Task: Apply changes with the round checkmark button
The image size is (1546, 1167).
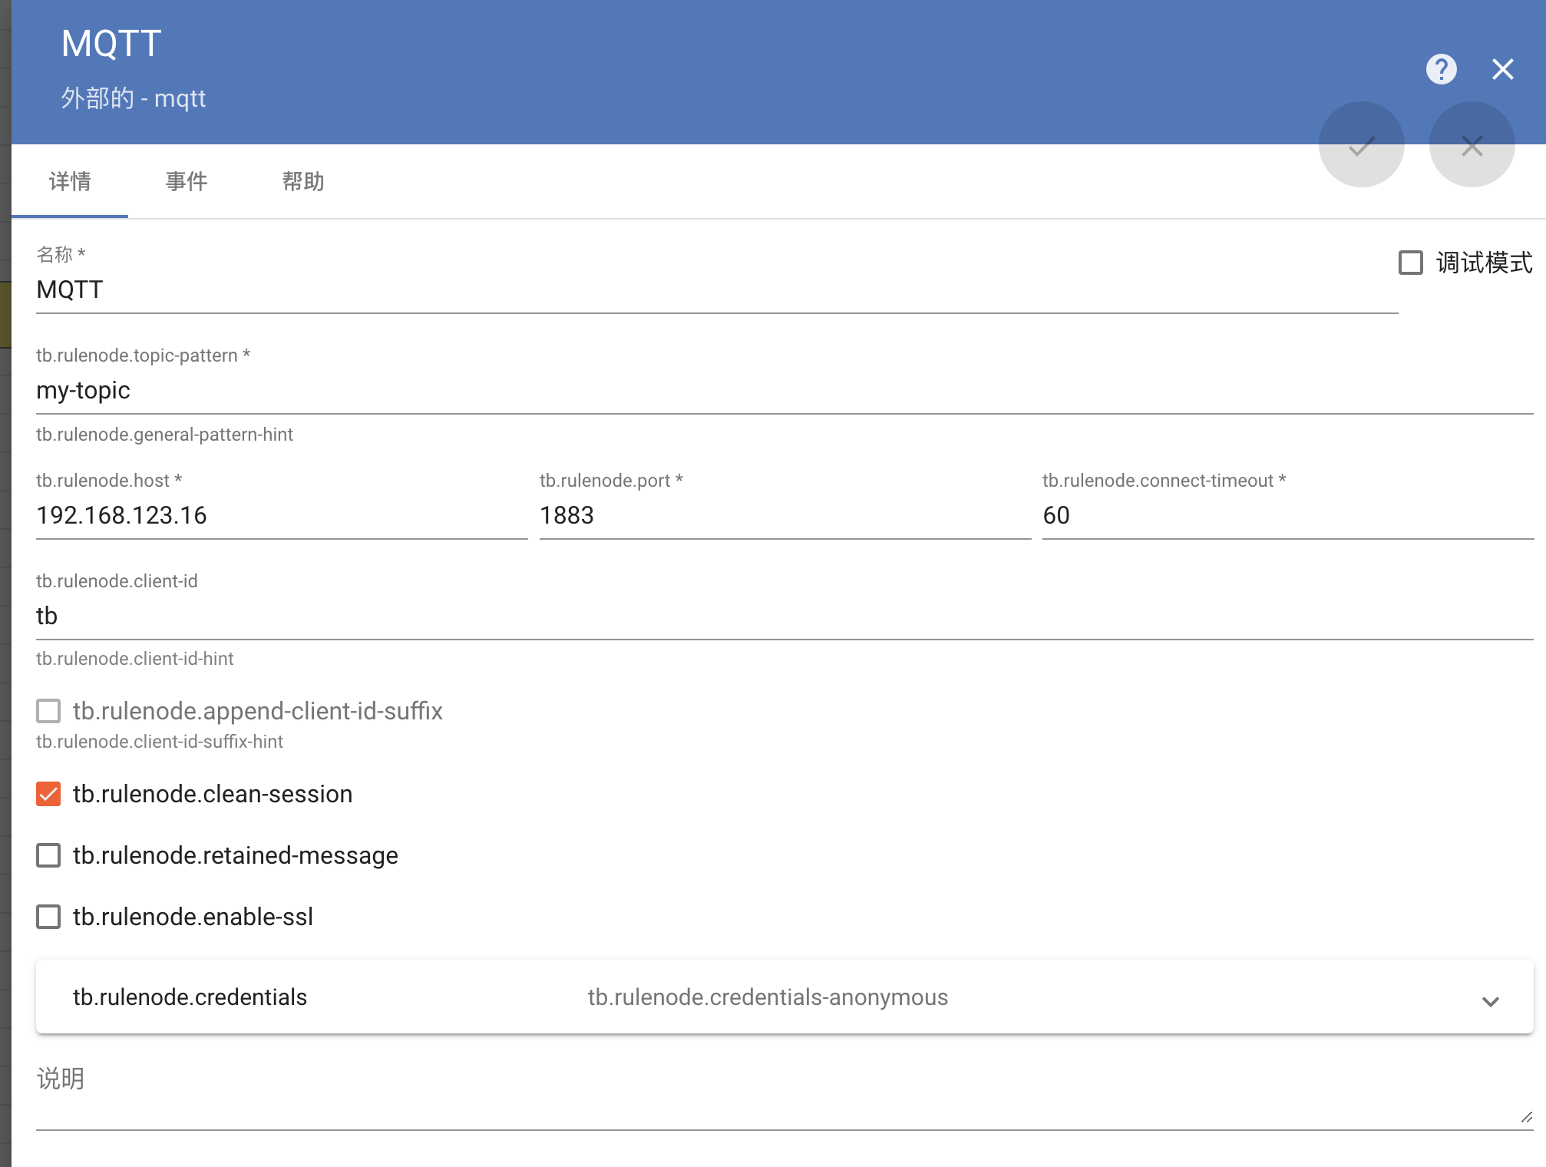Action: (1361, 145)
